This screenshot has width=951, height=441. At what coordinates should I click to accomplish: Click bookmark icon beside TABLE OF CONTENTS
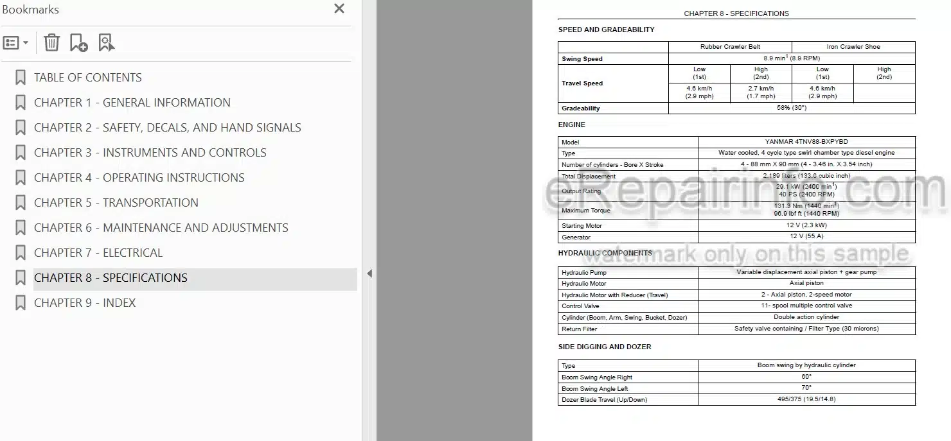click(x=21, y=78)
